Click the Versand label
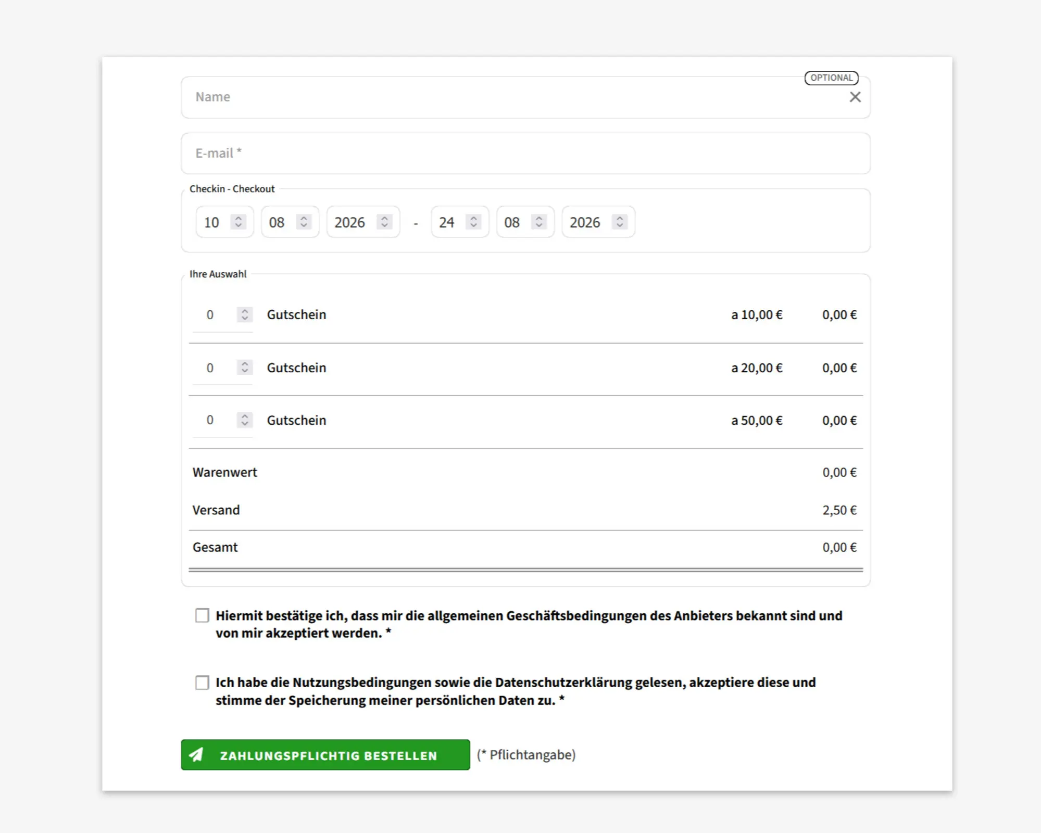 [x=216, y=510]
